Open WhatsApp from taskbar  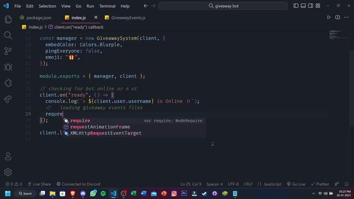click(93, 193)
